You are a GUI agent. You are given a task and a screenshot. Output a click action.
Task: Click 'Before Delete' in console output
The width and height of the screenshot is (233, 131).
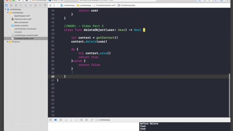coord(149,124)
